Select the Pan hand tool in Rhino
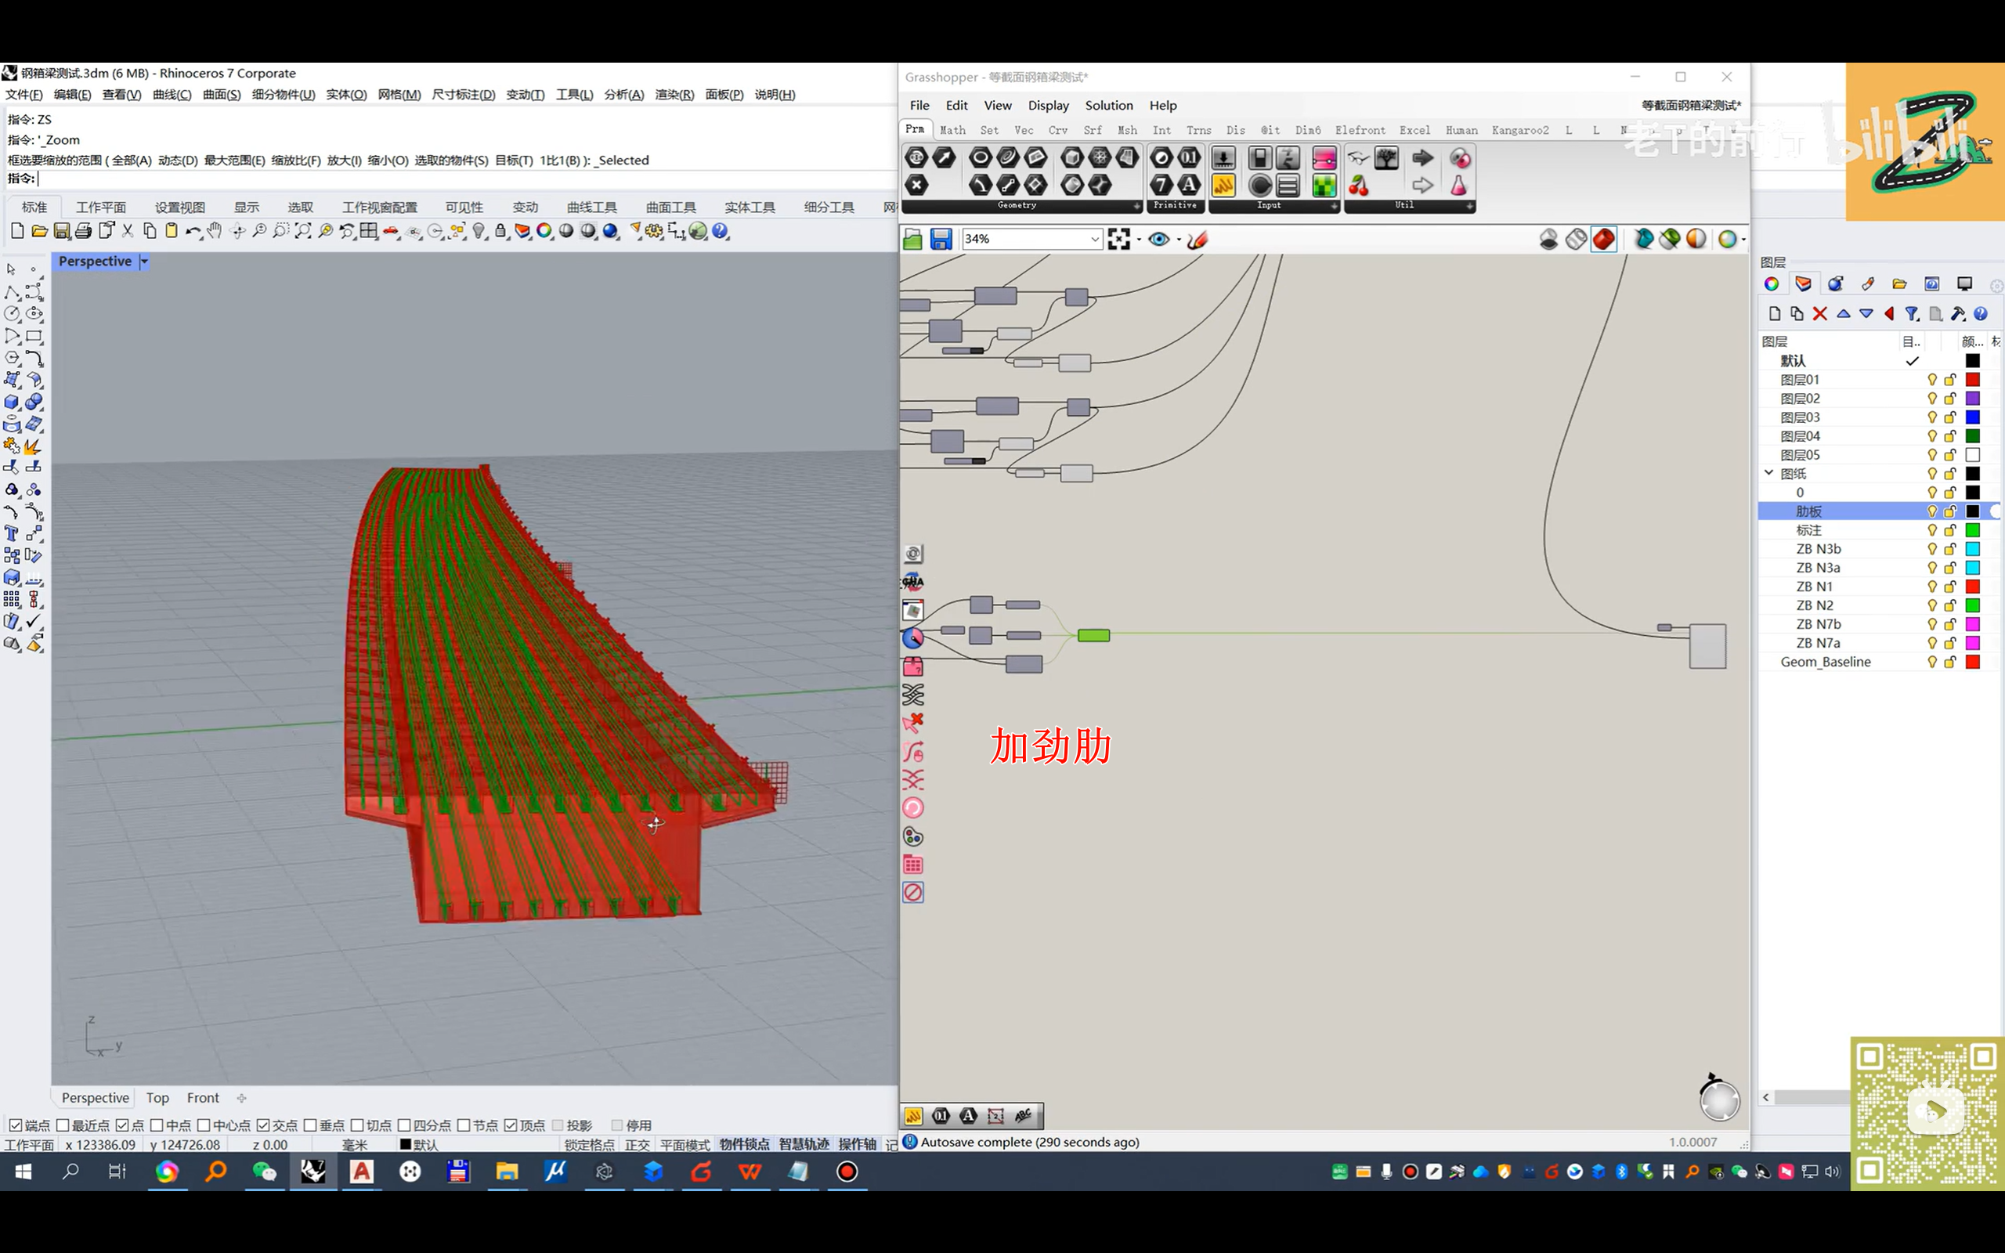 (215, 231)
